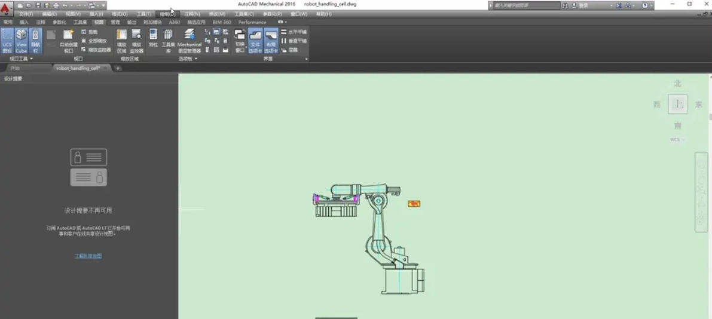Click the Switch Windows (切换窗口) icon
Screen dimensions: 712x319
[240, 40]
